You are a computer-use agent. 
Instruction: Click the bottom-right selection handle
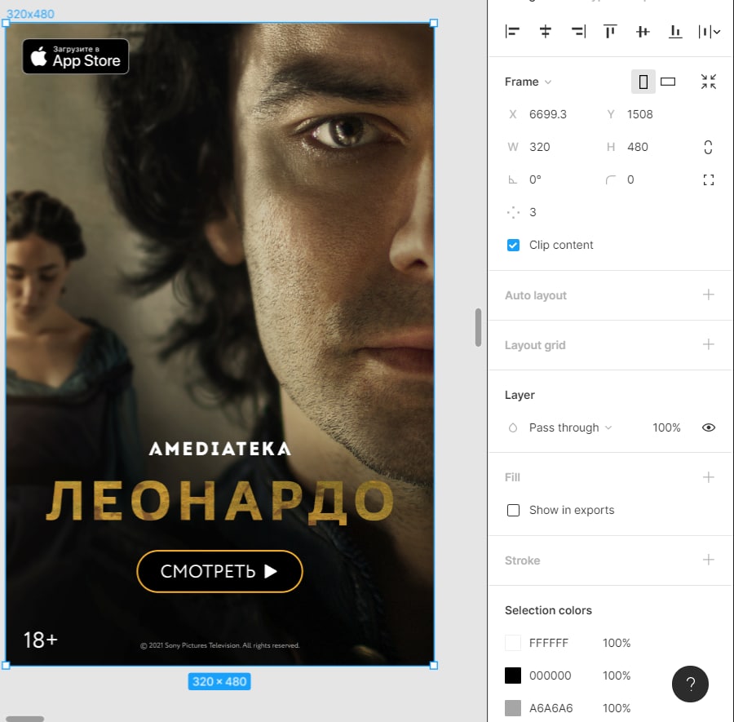pos(434,666)
